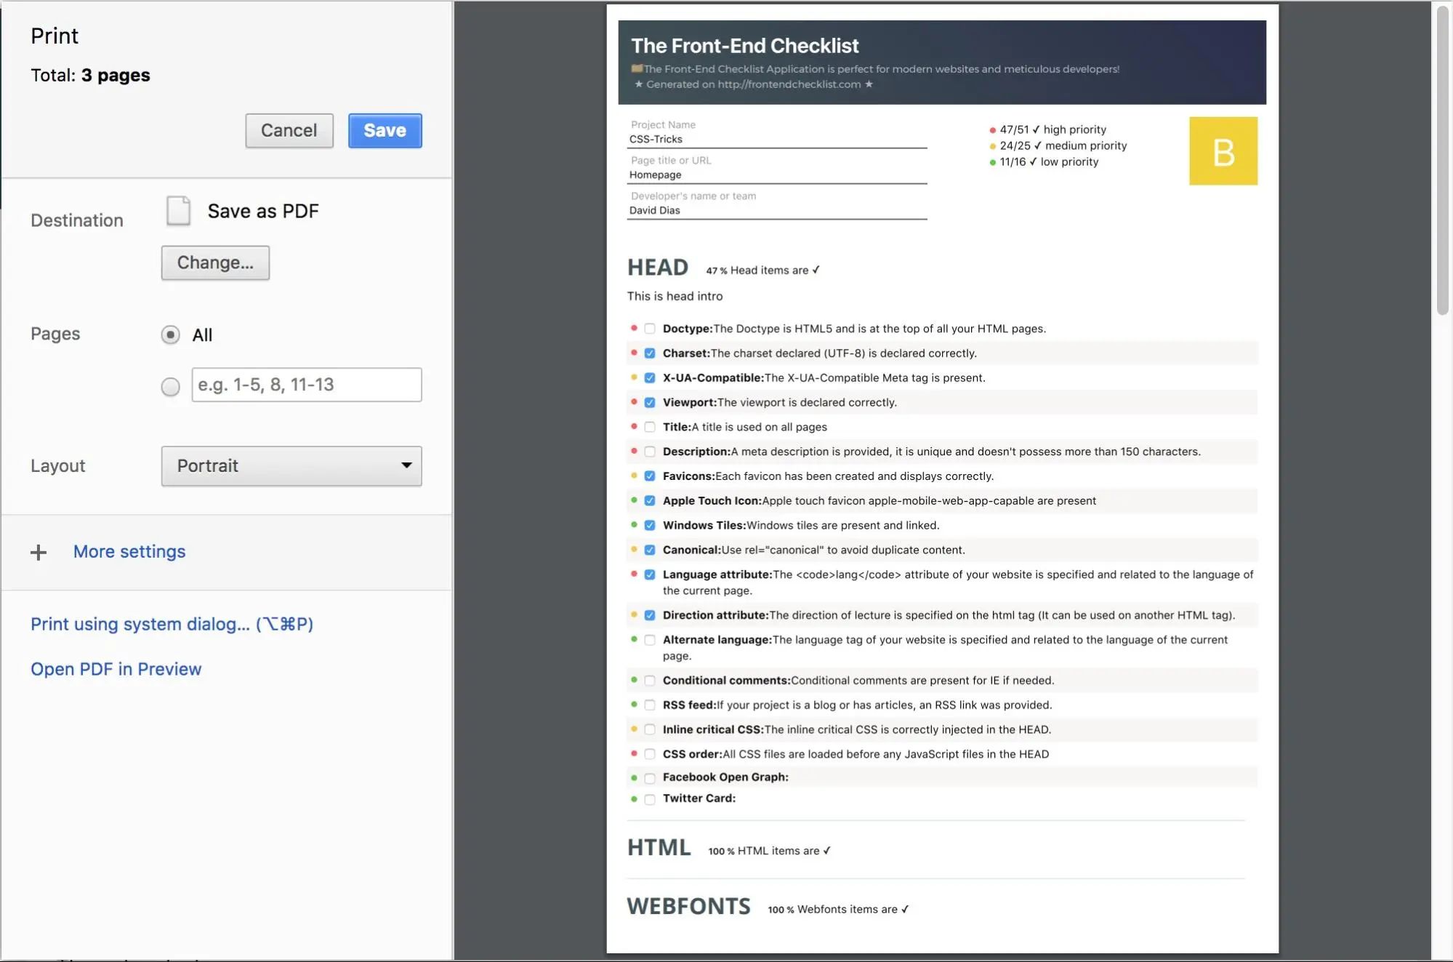
Task: Click '100 % HTML items are ✓' text
Action: 770,851
